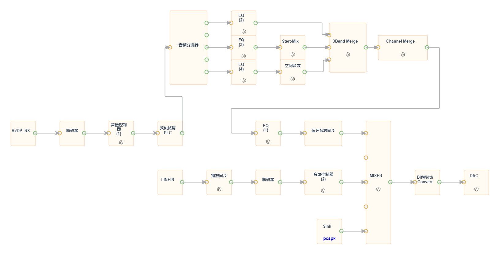Image resolution: width=499 pixels, height=254 pixels.
Task: Click the output port of Channel Merge
Action: click(427, 47)
